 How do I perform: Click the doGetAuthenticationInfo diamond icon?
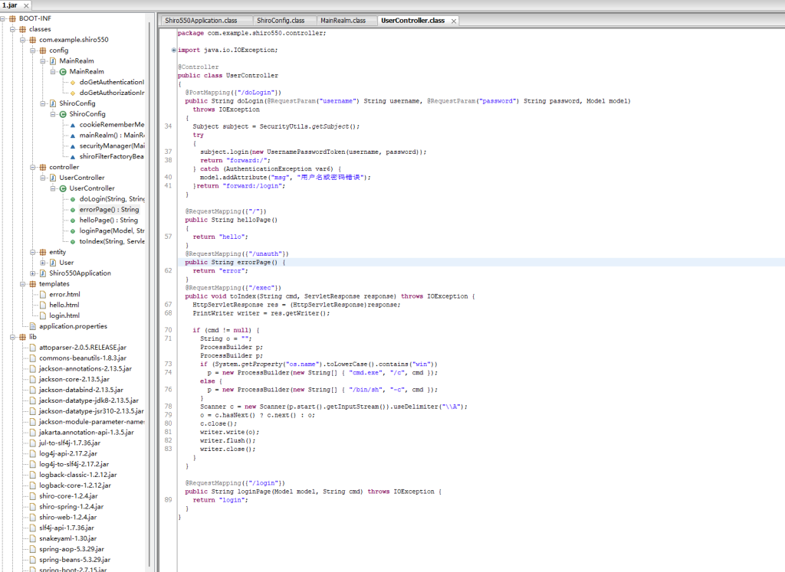(73, 82)
